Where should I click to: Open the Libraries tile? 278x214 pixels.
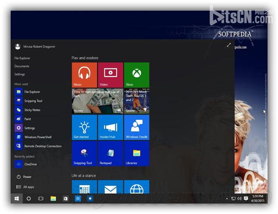(x=137, y=154)
